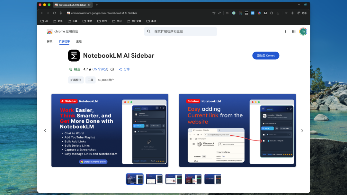Copy page link with the chain icon
The width and height of the screenshot is (347, 195).
point(219,13)
